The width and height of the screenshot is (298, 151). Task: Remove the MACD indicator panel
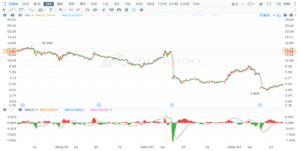click(20, 110)
